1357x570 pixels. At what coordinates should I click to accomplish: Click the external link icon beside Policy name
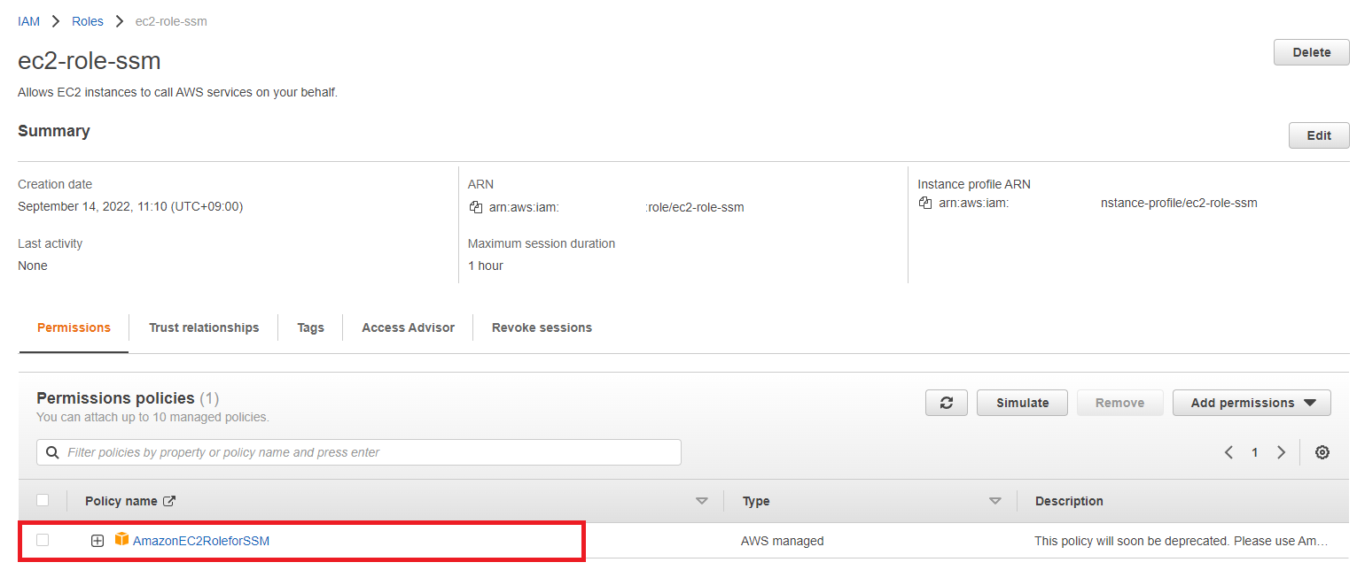pos(169,501)
